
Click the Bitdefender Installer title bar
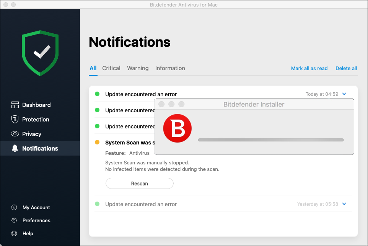(x=254, y=104)
